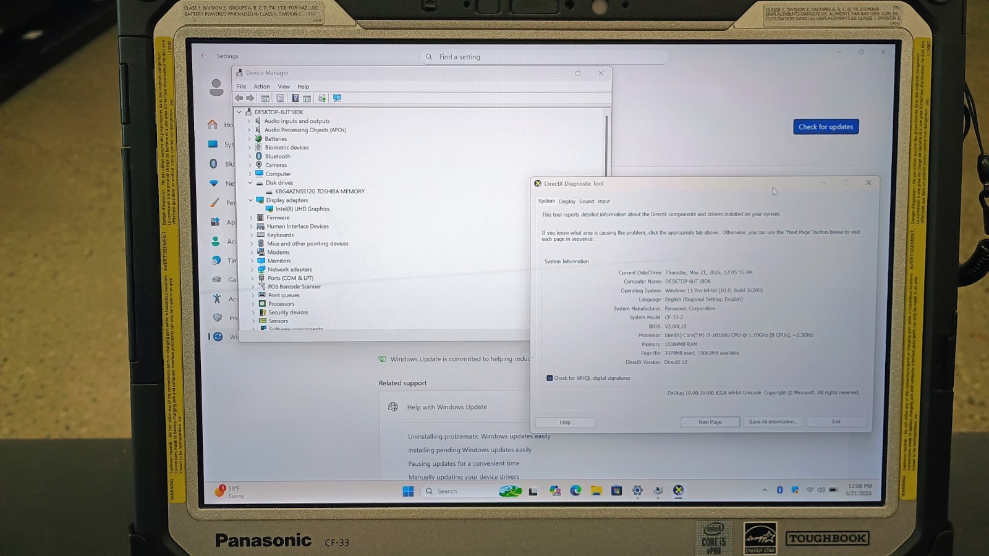
Task: Switch to the Display tab in DirectX tool
Action: pyautogui.click(x=567, y=201)
